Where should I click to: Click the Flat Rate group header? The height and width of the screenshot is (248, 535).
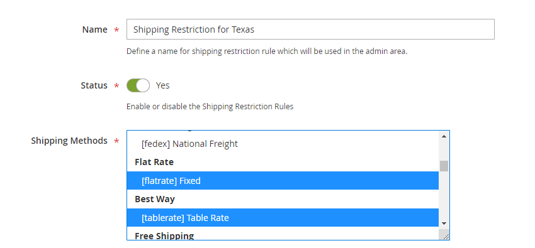pos(154,162)
